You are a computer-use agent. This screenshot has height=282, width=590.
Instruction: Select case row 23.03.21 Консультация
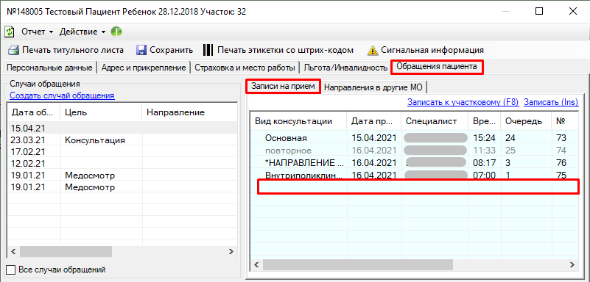coord(123,140)
